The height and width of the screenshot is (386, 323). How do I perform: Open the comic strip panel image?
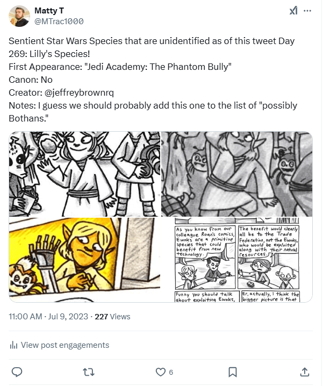click(237, 260)
